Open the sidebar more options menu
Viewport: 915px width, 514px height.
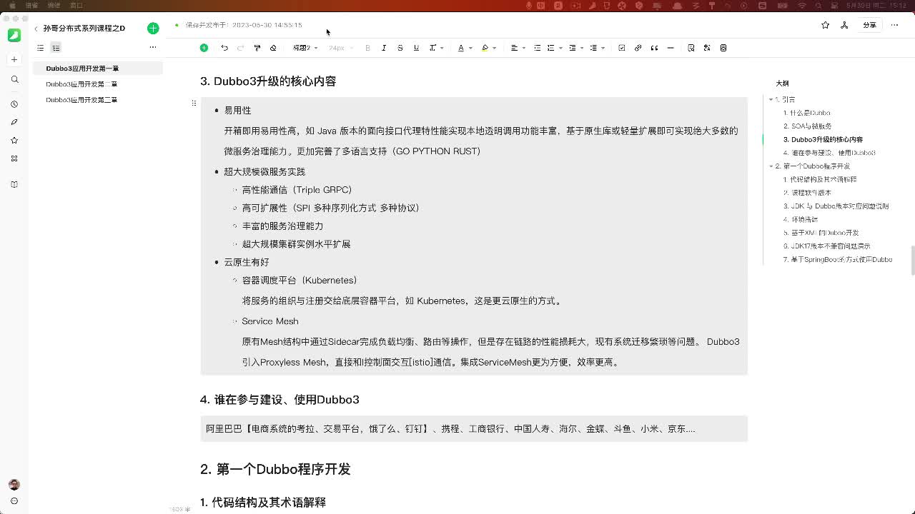tap(152, 47)
